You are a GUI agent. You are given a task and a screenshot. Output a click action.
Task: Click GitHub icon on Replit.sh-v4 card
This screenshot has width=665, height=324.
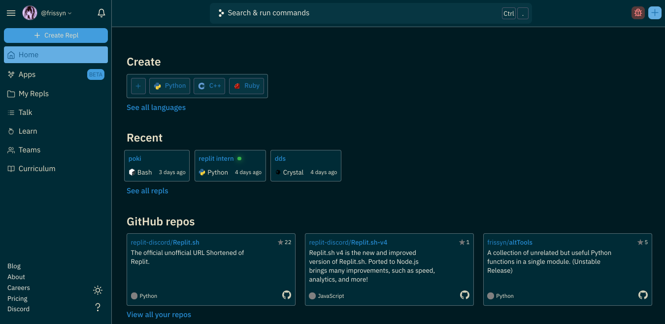465,295
